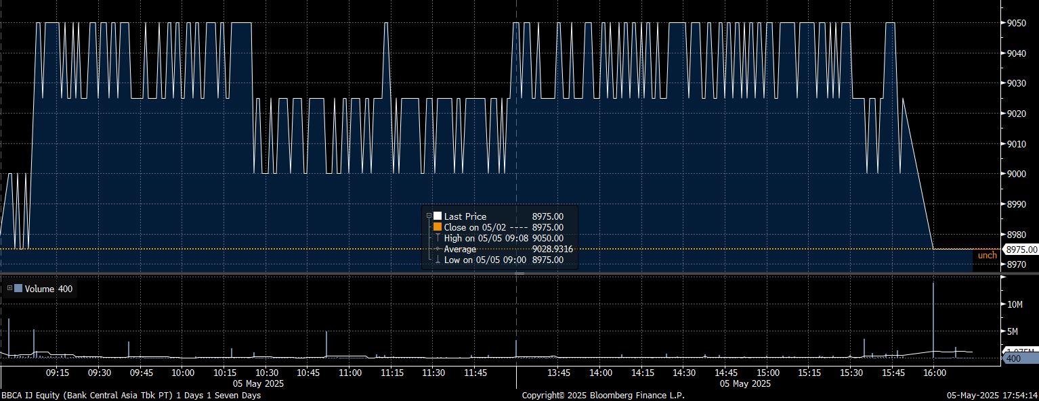Click the orange unch change label

coord(987,256)
